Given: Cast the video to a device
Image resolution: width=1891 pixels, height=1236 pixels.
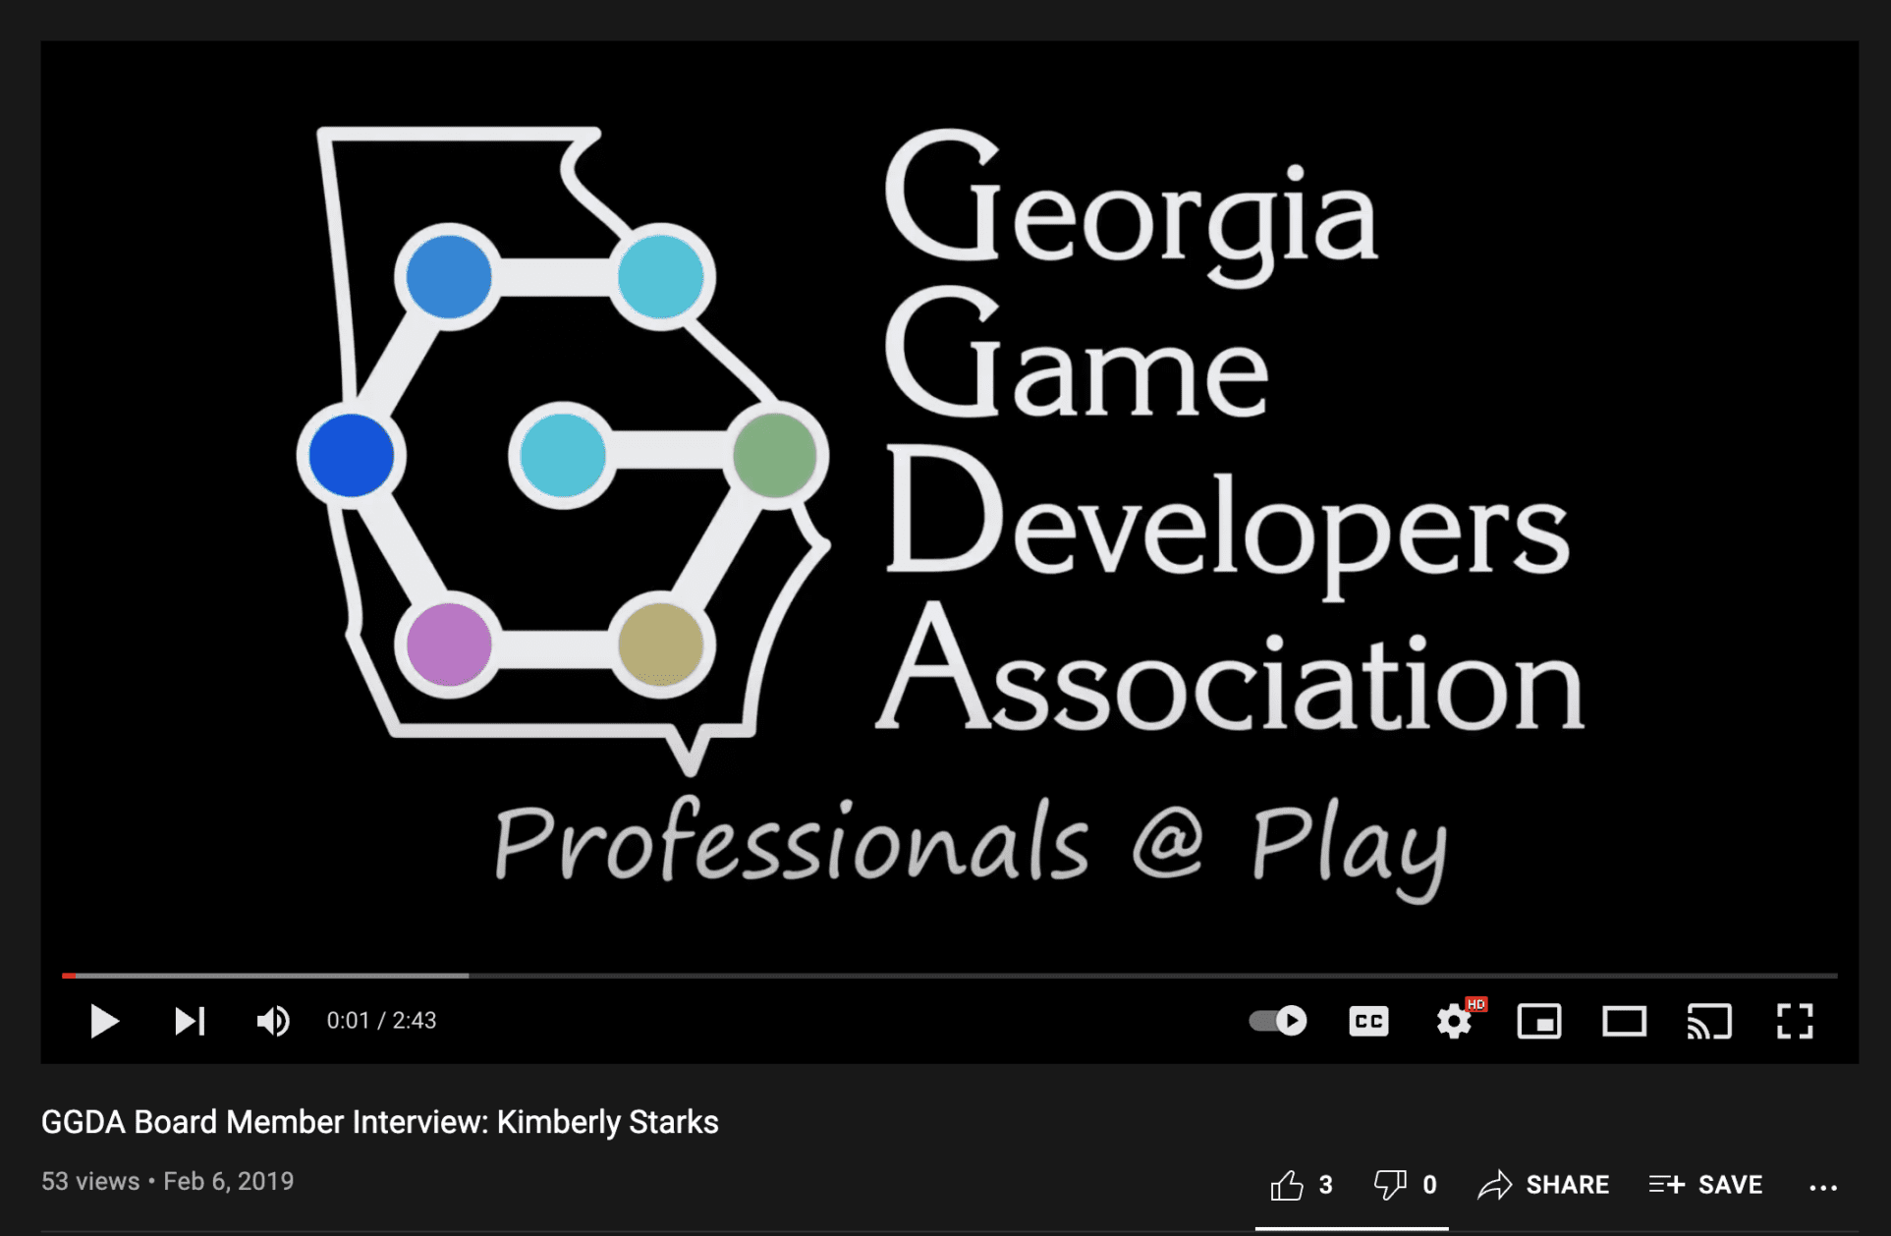Looking at the screenshot, I should (x=1710, y=1022).
